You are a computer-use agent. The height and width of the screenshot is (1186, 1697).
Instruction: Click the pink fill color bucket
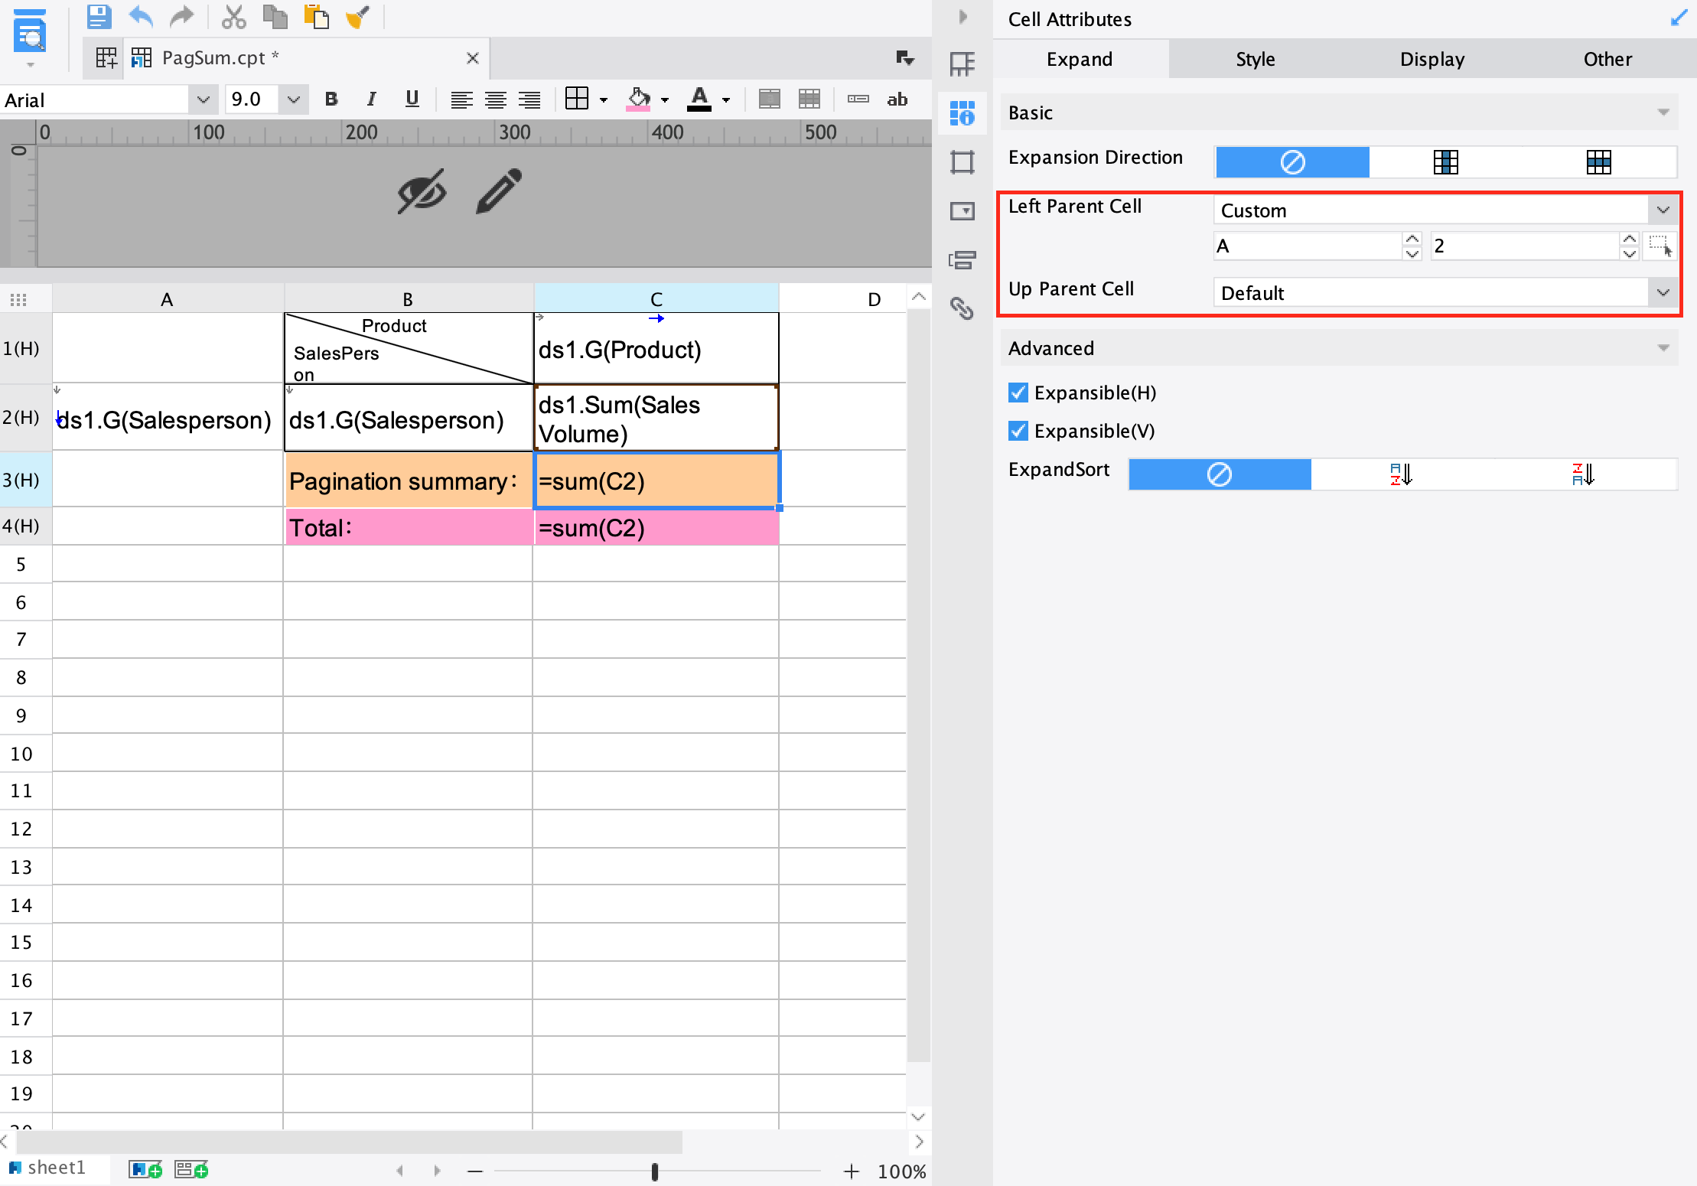coord(638,99)
